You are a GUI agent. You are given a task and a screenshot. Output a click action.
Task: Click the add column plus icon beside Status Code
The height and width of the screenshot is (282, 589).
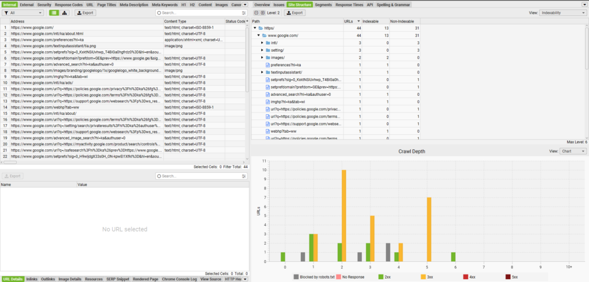[247, 21]
